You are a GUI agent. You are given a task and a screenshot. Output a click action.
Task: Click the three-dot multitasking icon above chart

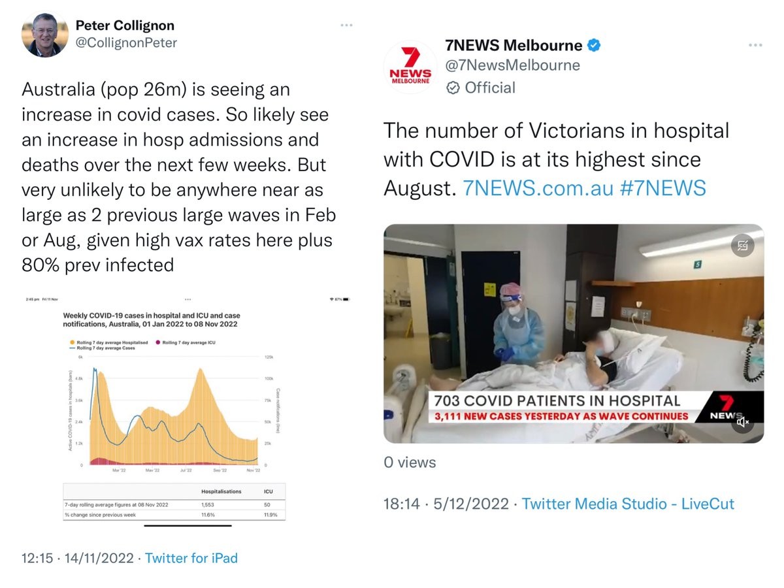[188, 299]
